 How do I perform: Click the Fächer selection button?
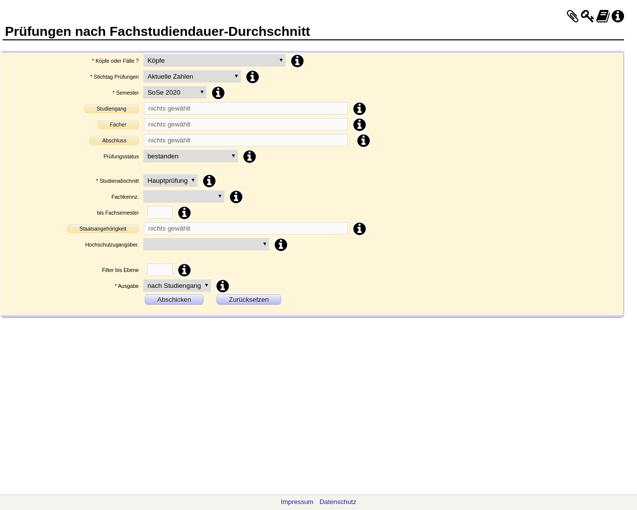(x=118, y=125)
